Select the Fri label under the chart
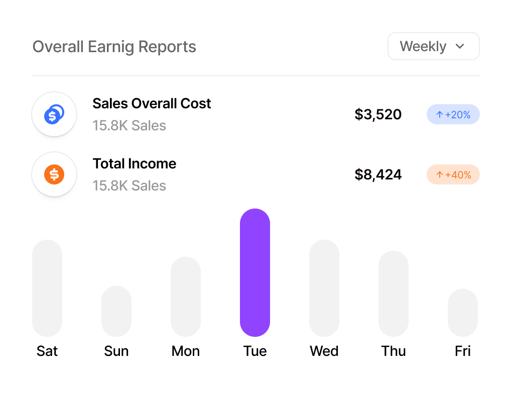The image size is (512, 393). (463, 351)
